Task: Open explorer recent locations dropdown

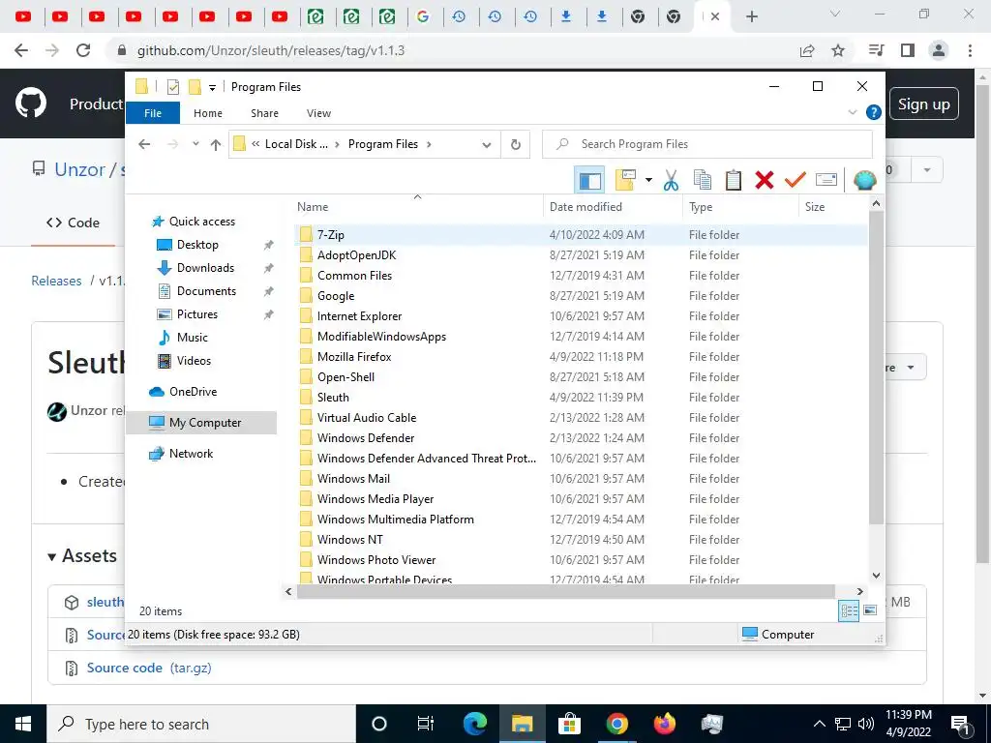Action: pos(195,144)
